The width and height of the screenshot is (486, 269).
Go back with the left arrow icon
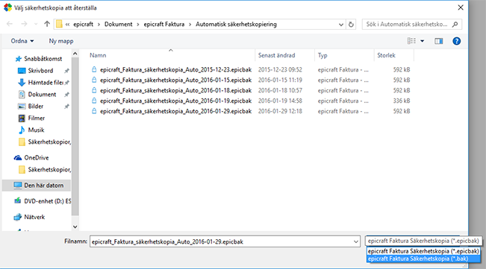(10, 24)
